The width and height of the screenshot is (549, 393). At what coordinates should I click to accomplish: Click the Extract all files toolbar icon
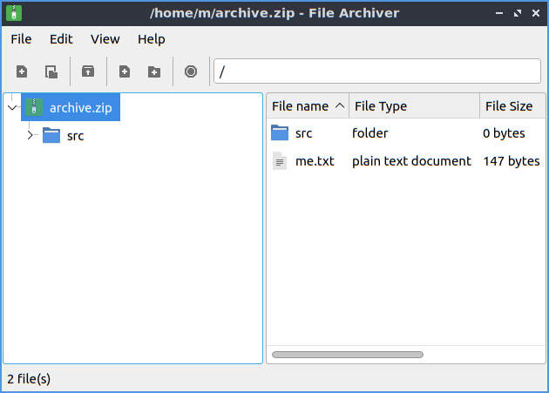pyautogui.click(x=88, y=71)
